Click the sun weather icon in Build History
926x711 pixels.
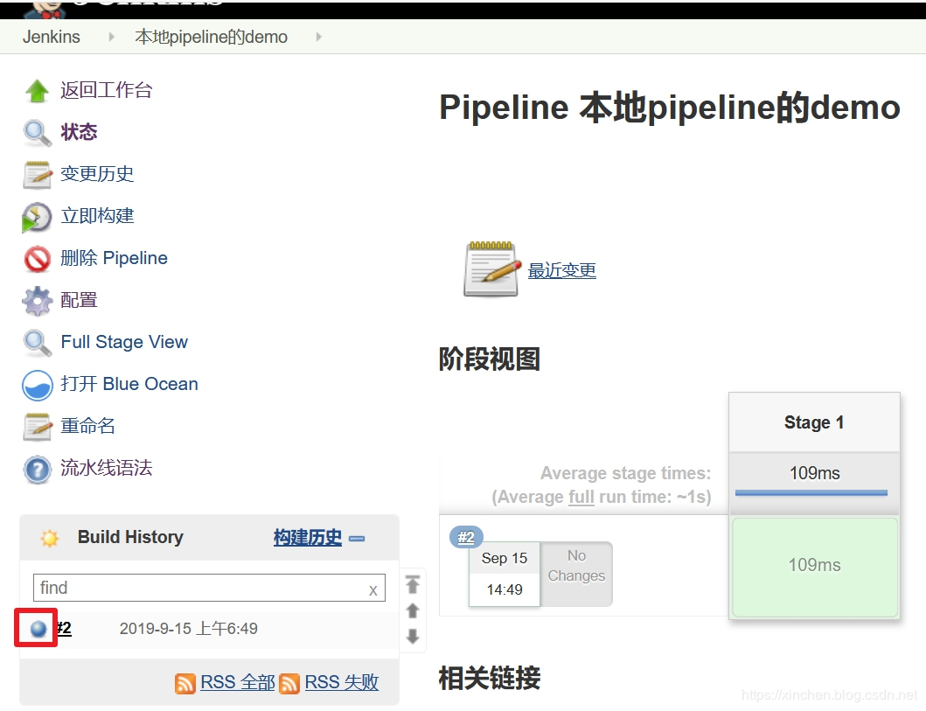50,538
